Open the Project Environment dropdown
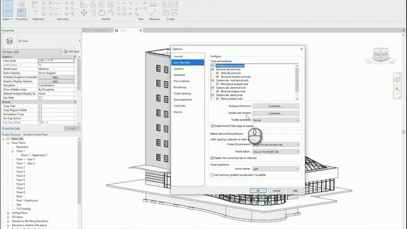407x229 pixels. point(275,144)
